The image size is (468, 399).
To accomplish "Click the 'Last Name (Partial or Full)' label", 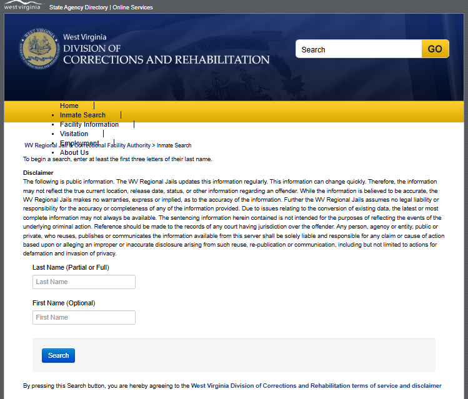I will [x=71, y=267].
